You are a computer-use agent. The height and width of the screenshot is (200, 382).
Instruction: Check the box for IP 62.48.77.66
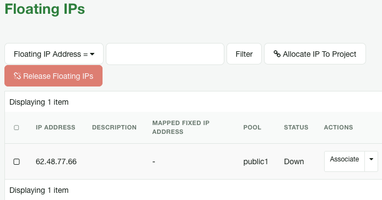[x=17, y=161]
